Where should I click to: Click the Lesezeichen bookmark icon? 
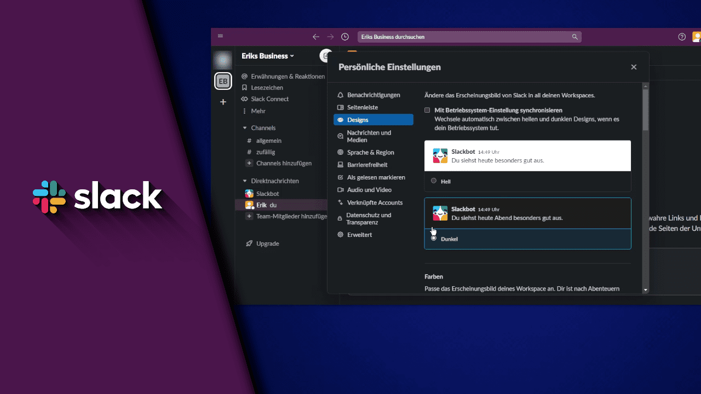click(245, 88)
